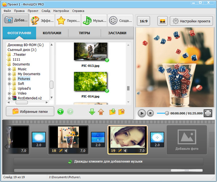Click the pencil edit icon on slide 19

(x=120, y=151)
